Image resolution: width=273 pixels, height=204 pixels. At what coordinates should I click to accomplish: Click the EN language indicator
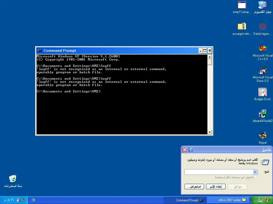[33, 200]
